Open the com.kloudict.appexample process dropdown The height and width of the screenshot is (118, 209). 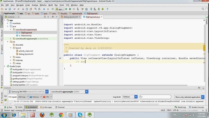[x=87, y=92]
